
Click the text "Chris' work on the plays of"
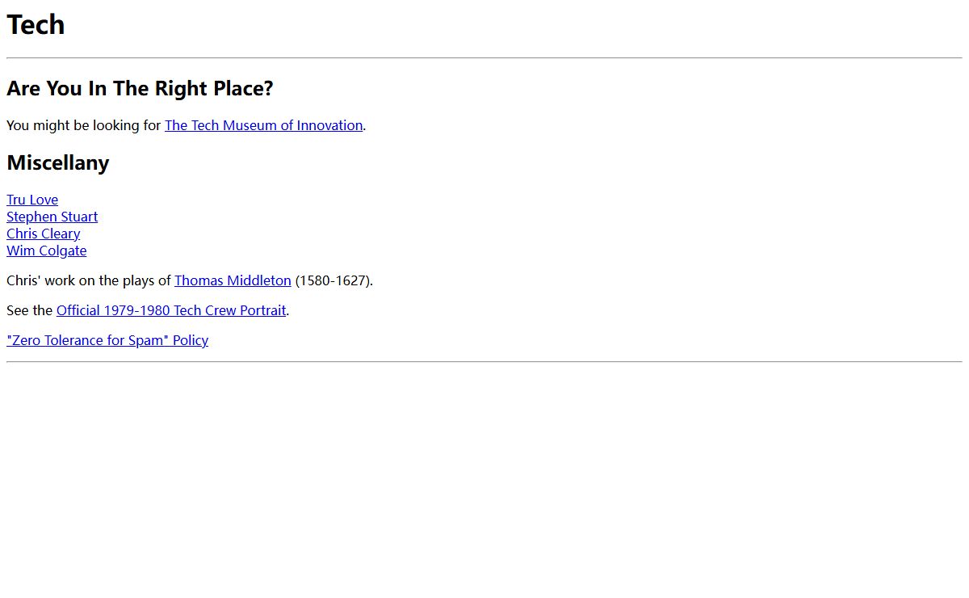89,280
